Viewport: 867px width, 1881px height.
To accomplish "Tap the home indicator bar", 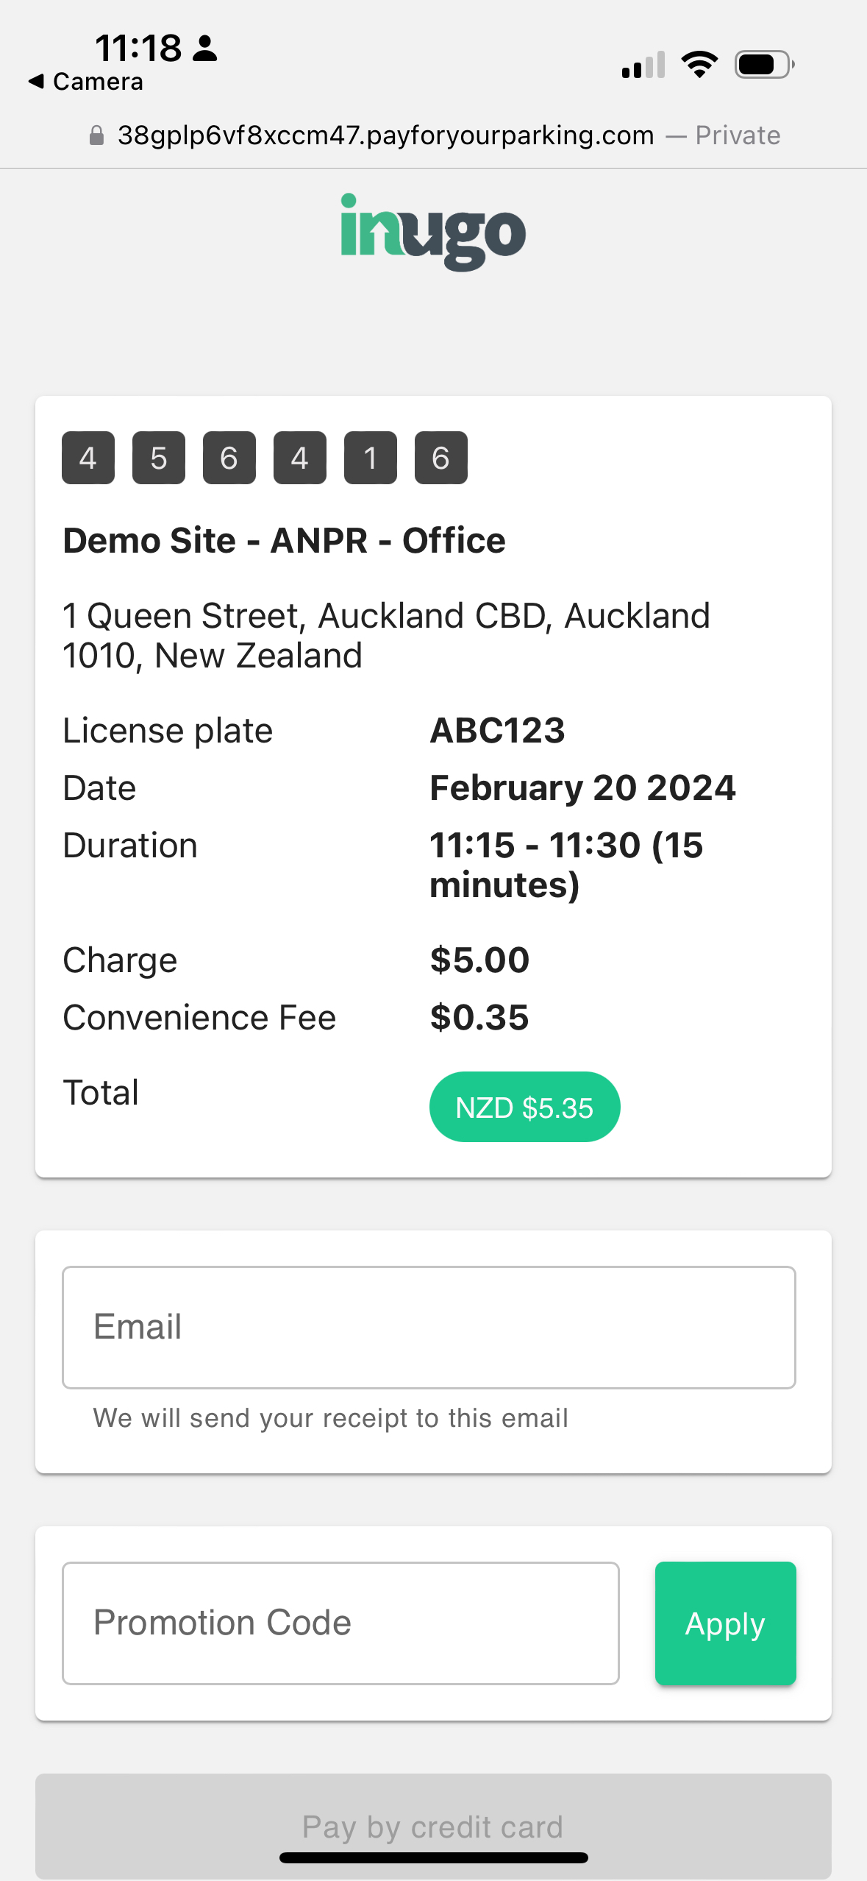I will click(433, 1857).
